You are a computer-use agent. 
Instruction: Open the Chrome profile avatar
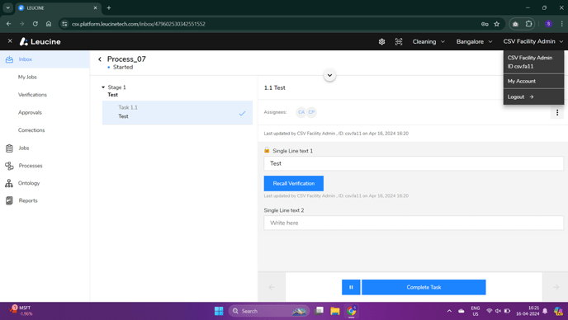(548, 24)
